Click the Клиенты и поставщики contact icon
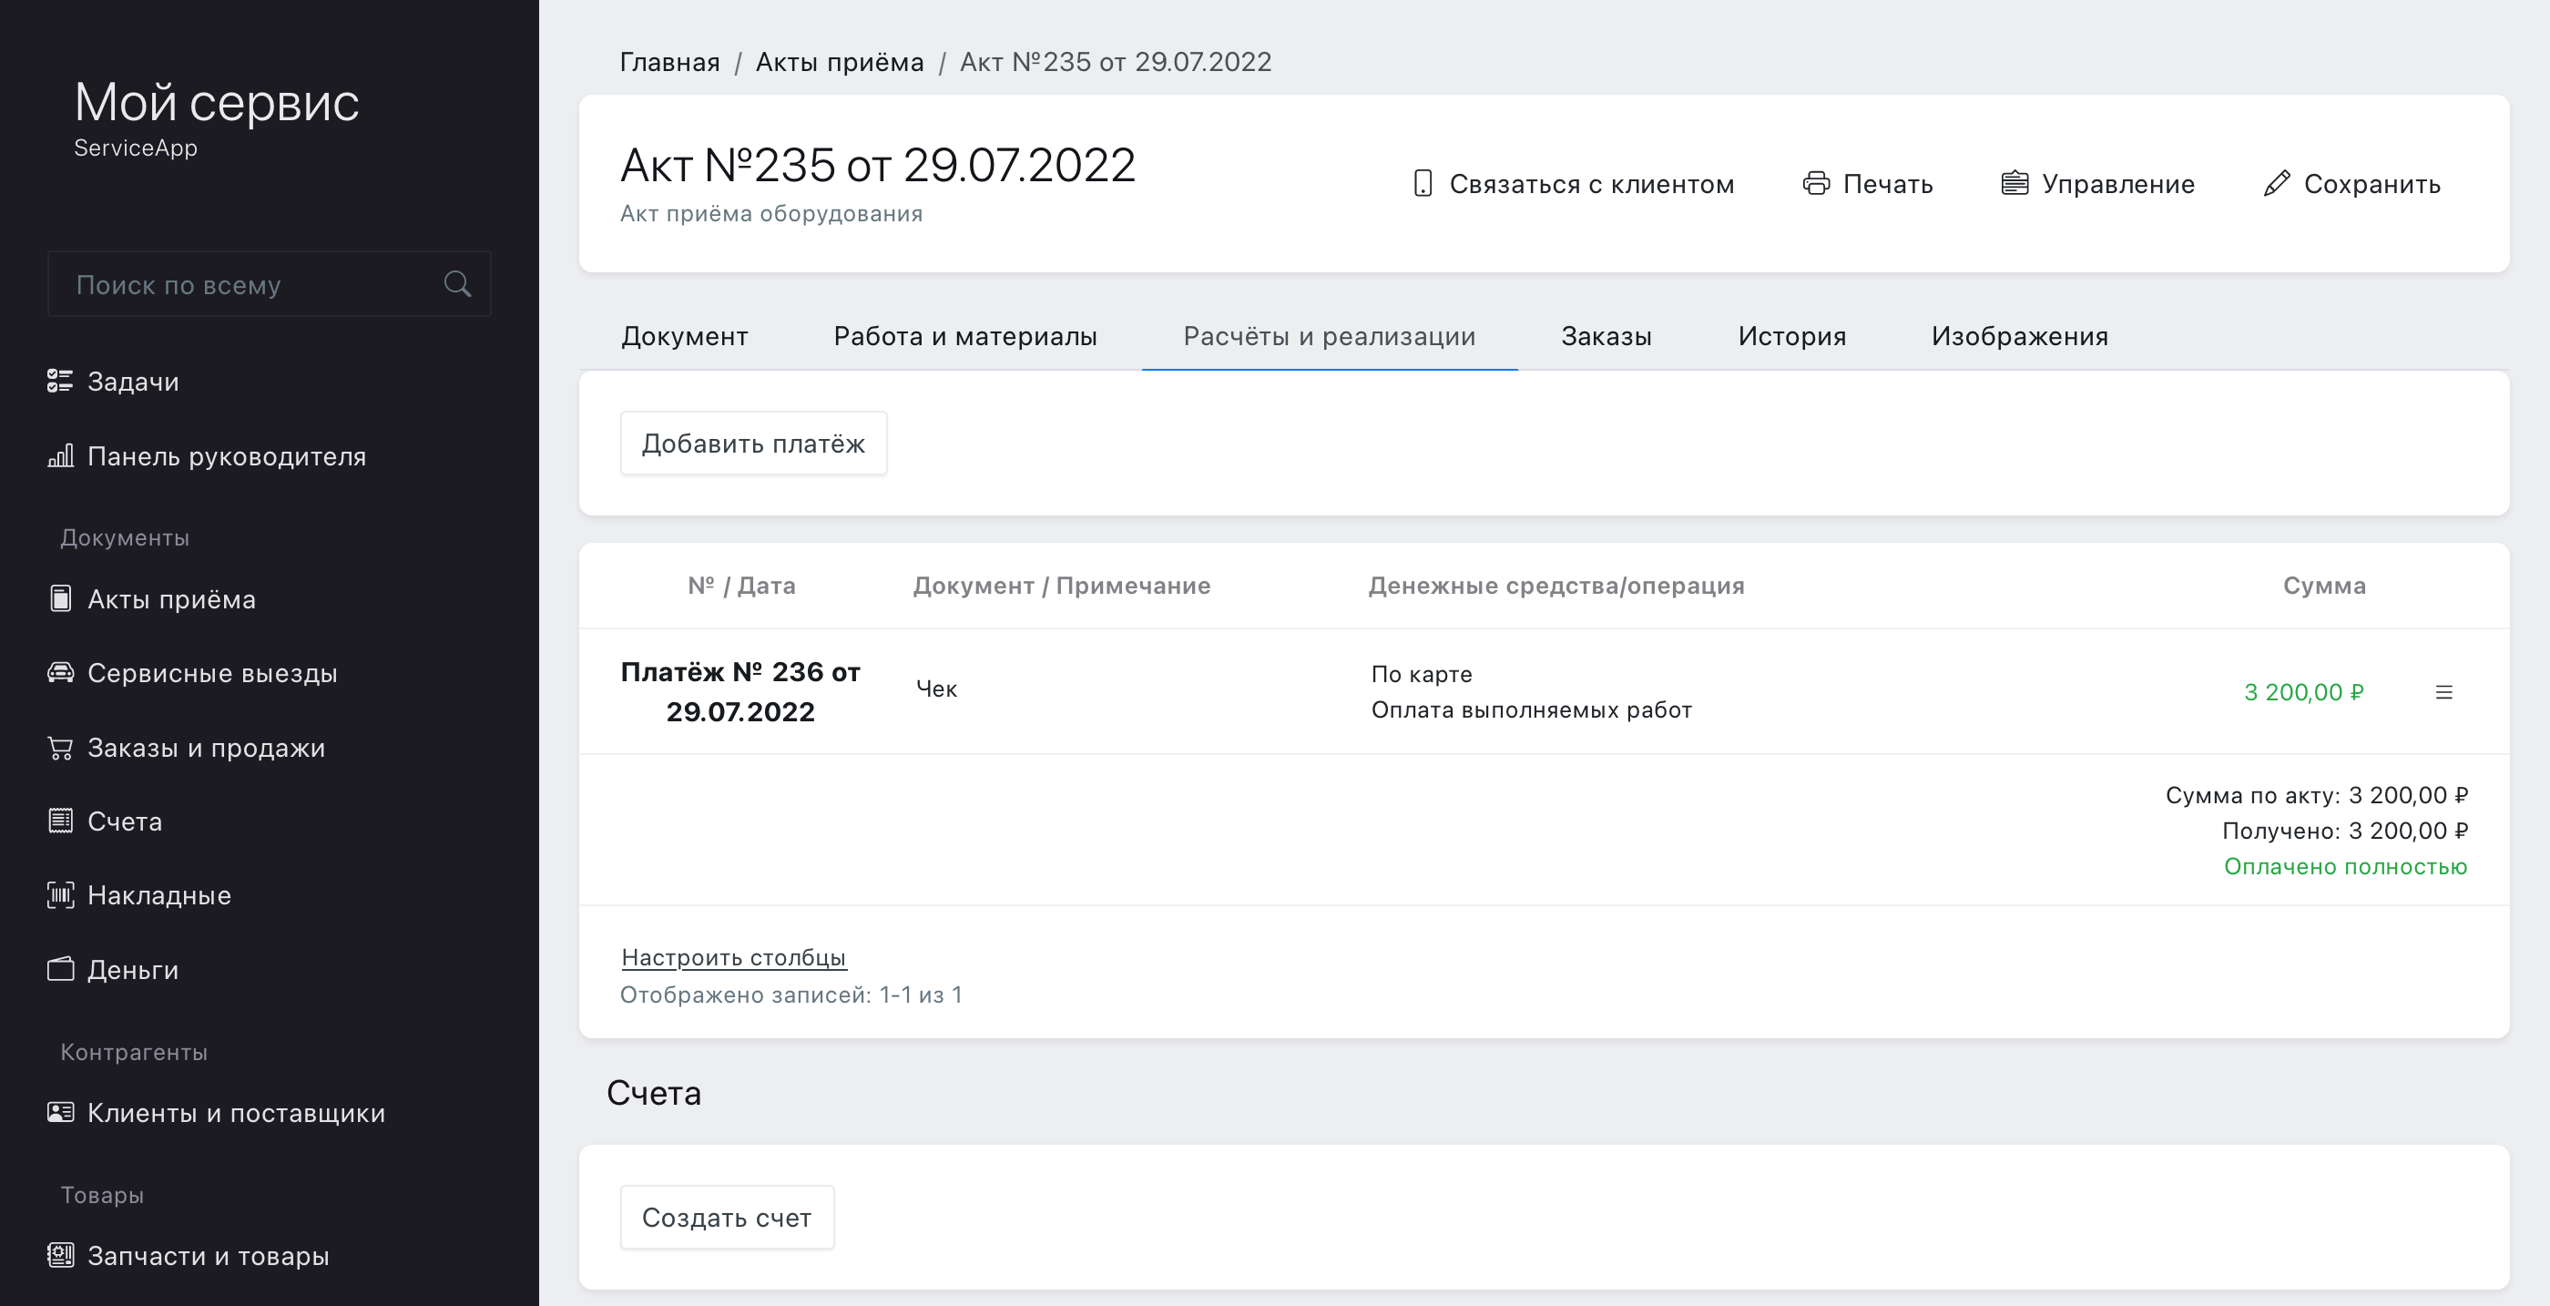This screenshot has height=1306, width=2550. point(60,1113)
